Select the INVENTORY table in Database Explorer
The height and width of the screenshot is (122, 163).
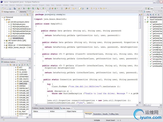pos(23,114)
